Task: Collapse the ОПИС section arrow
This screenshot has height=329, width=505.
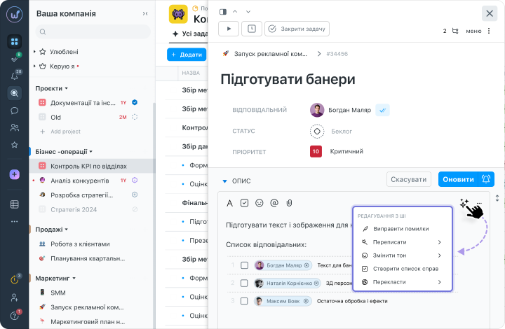Action: [224, 181]
